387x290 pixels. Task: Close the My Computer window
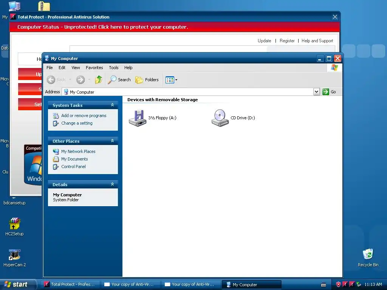pos(337,59)
